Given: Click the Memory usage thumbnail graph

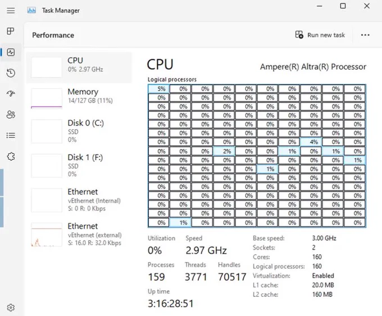Looking at the screenshot, I should pos(47,98).
